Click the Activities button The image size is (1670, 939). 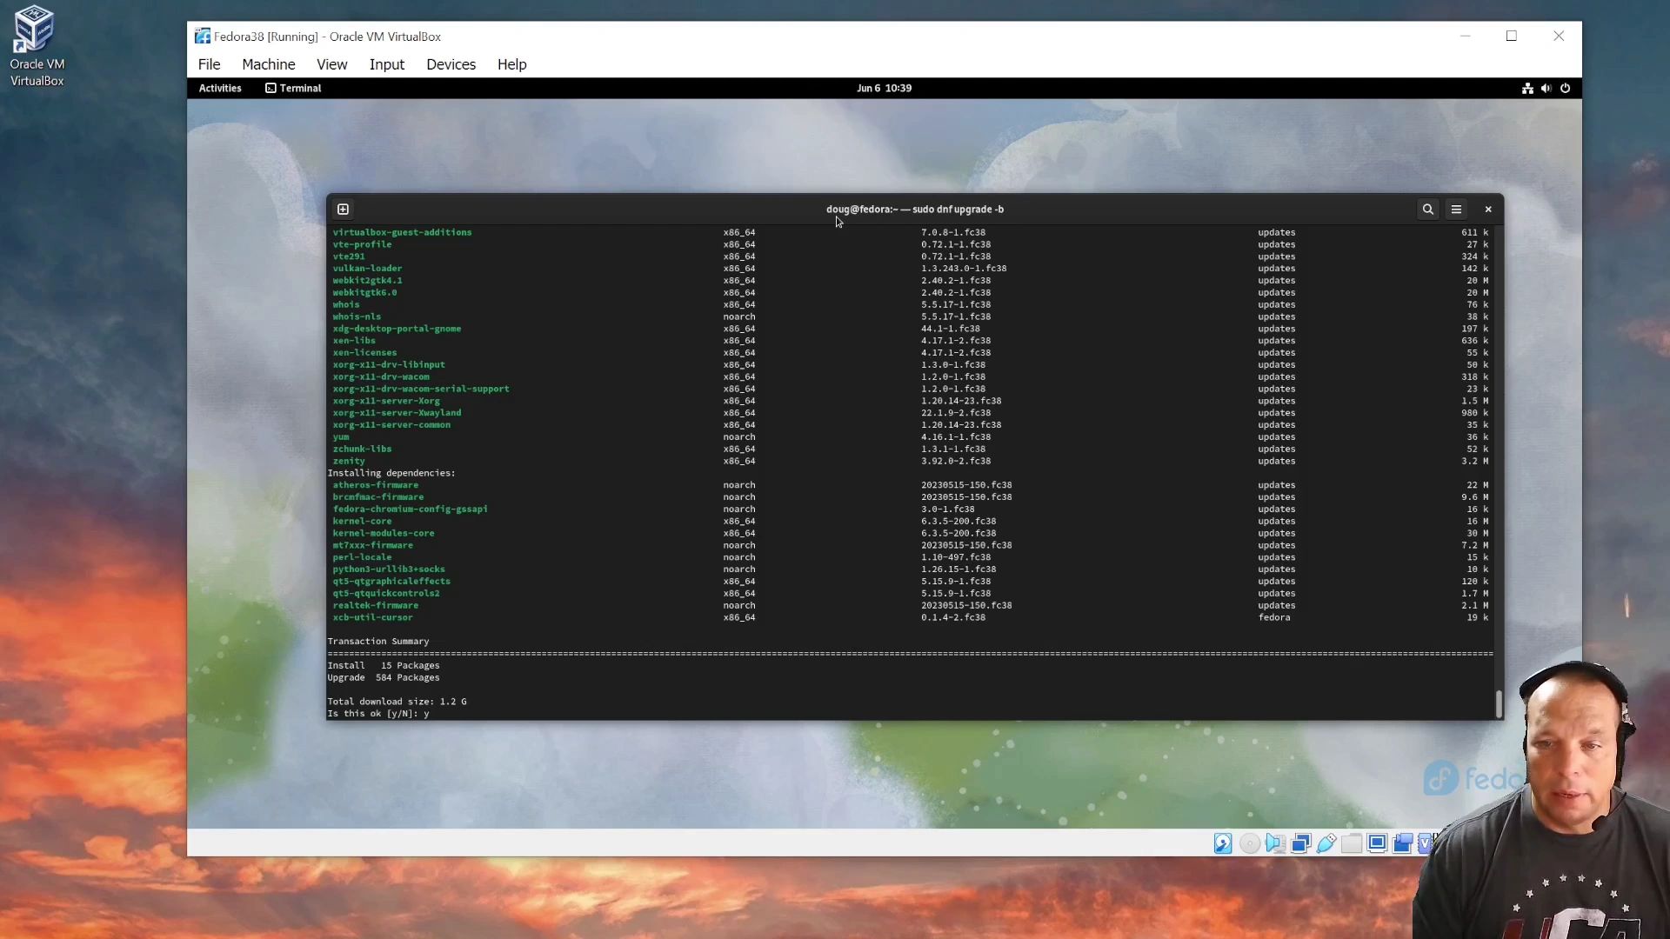click(220, 88)
